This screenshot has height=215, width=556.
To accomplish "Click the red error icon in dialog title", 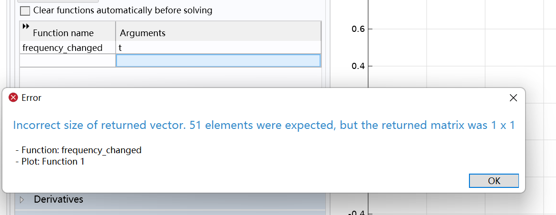I will pos(13,98).
